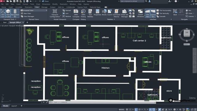The height and width of the screenshot is (111, 197).
Task: Click the Undo arrow in quick access
Action: point(31,1)
